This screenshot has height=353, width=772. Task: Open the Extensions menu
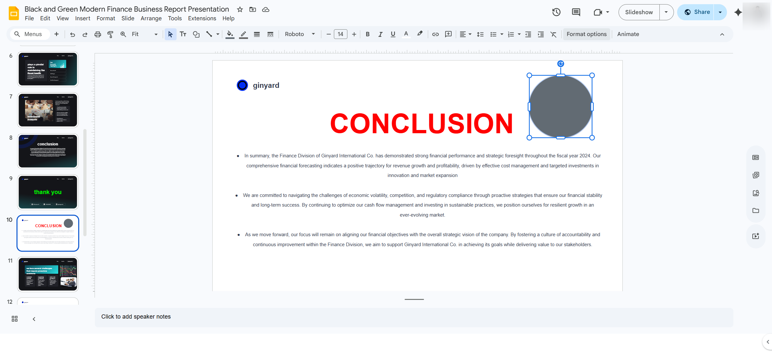(x=202, y=18)
